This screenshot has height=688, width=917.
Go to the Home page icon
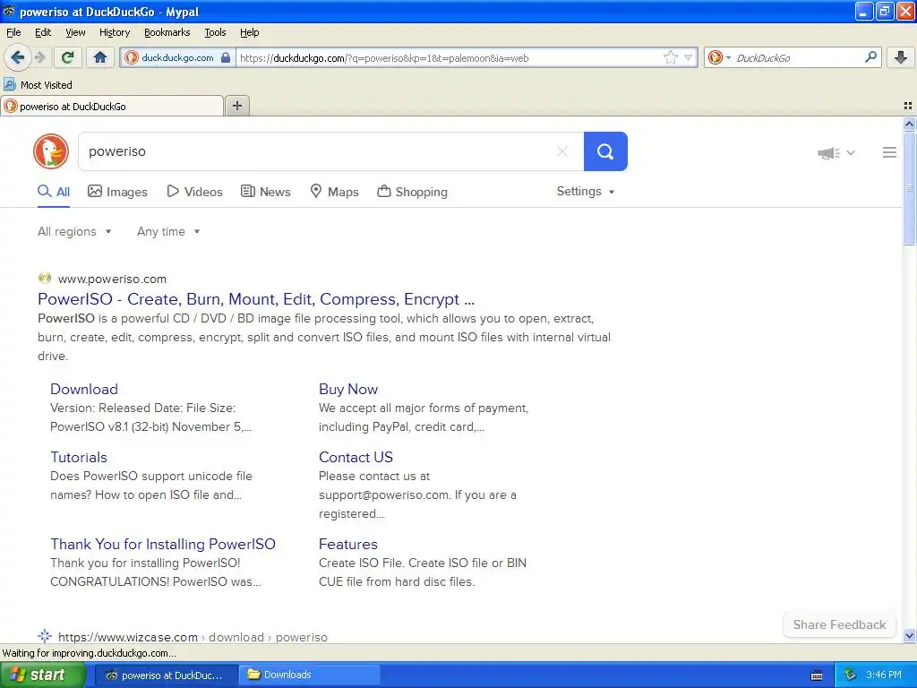click(100, 57)
